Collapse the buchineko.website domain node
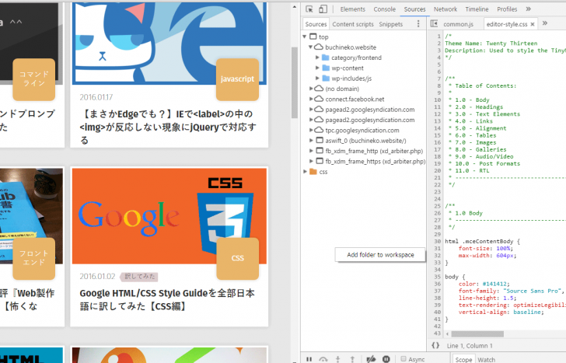Screen dimensions: 566x363 (310, 47)
